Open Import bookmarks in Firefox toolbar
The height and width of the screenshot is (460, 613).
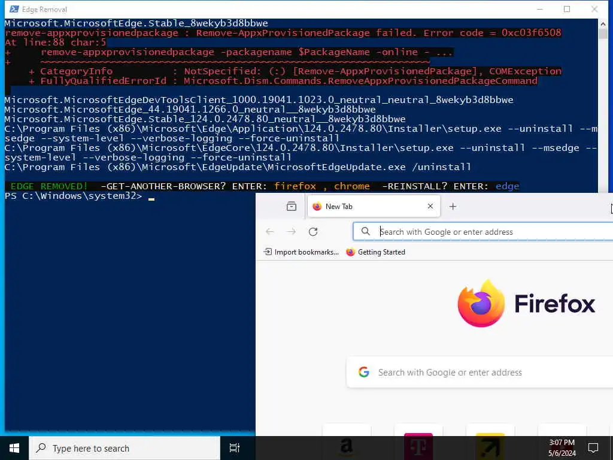click(301, 252)
